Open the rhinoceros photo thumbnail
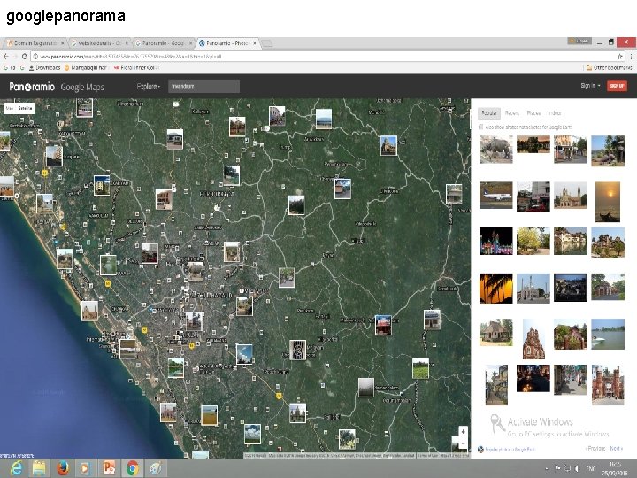Image resolution: width=637 pixels, height=478 pixels. (x=495, y=150)
